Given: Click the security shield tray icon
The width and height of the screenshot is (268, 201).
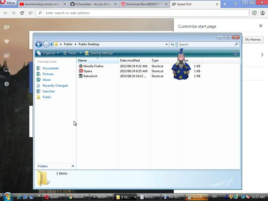Looking at the screenshot, I should click(231, 197).
